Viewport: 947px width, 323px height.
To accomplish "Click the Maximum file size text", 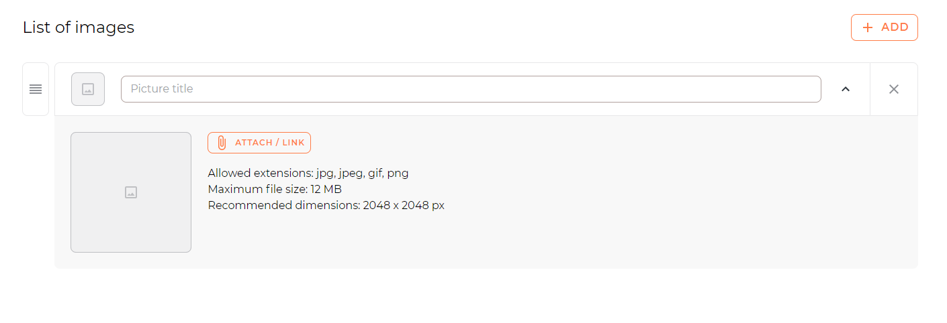I will pyautogui.click(x=275, y=189).
